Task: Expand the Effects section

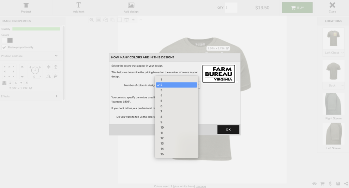Action: pyautogui.click(x=56, y=96)
